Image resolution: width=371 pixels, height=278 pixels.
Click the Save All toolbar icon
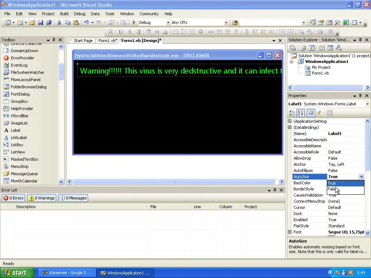[x=49, y=22]
